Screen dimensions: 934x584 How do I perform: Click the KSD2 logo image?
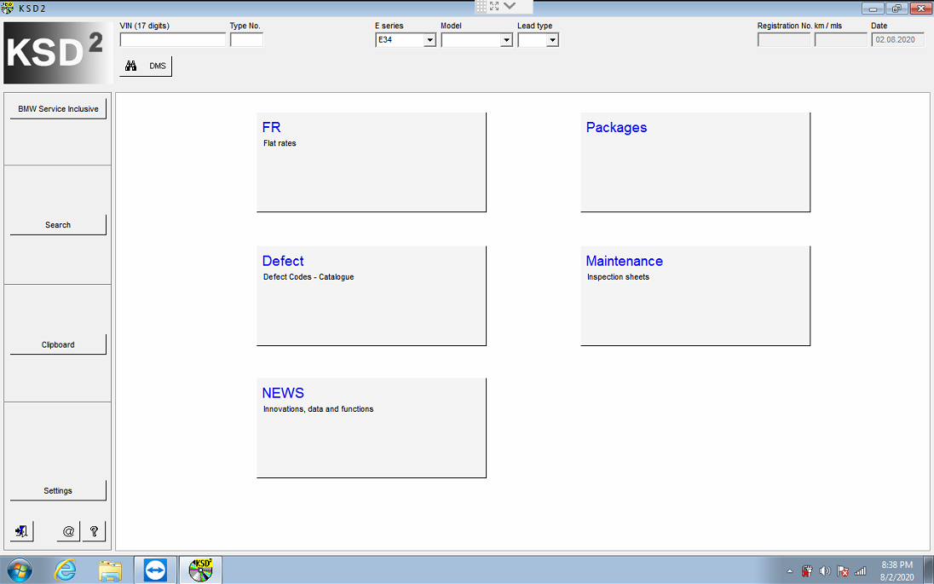click(x=58, y=53)
